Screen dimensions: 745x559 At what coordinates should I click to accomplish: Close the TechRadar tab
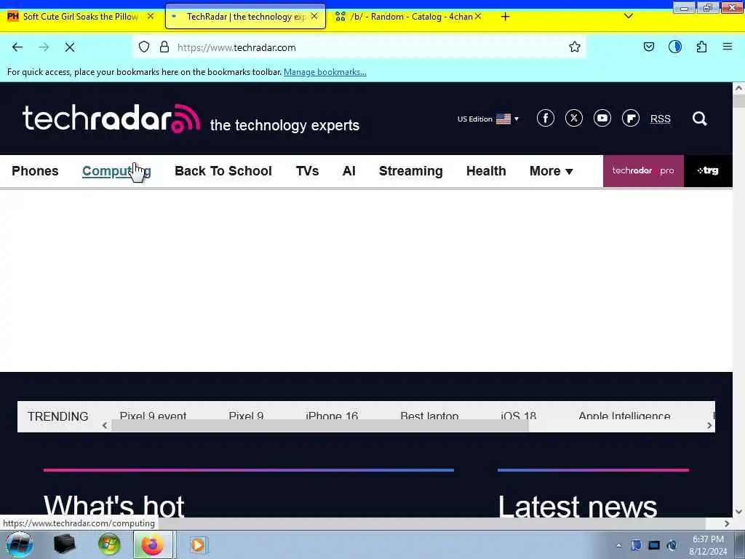click(x=314, y=16)
